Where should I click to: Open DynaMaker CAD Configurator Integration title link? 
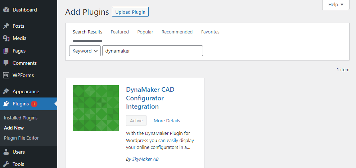pyautogui.click(x=150, y=98)
